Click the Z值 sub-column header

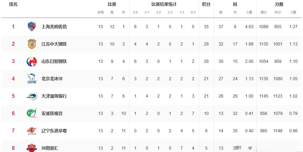(x=293, y=12)
